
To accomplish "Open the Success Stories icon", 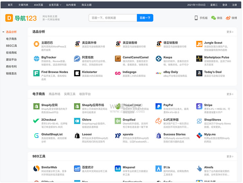I will 159,136.
